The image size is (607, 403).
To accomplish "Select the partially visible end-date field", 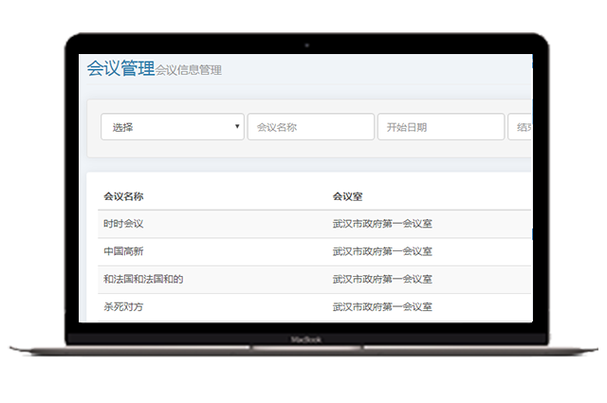I will coord(521,127).
